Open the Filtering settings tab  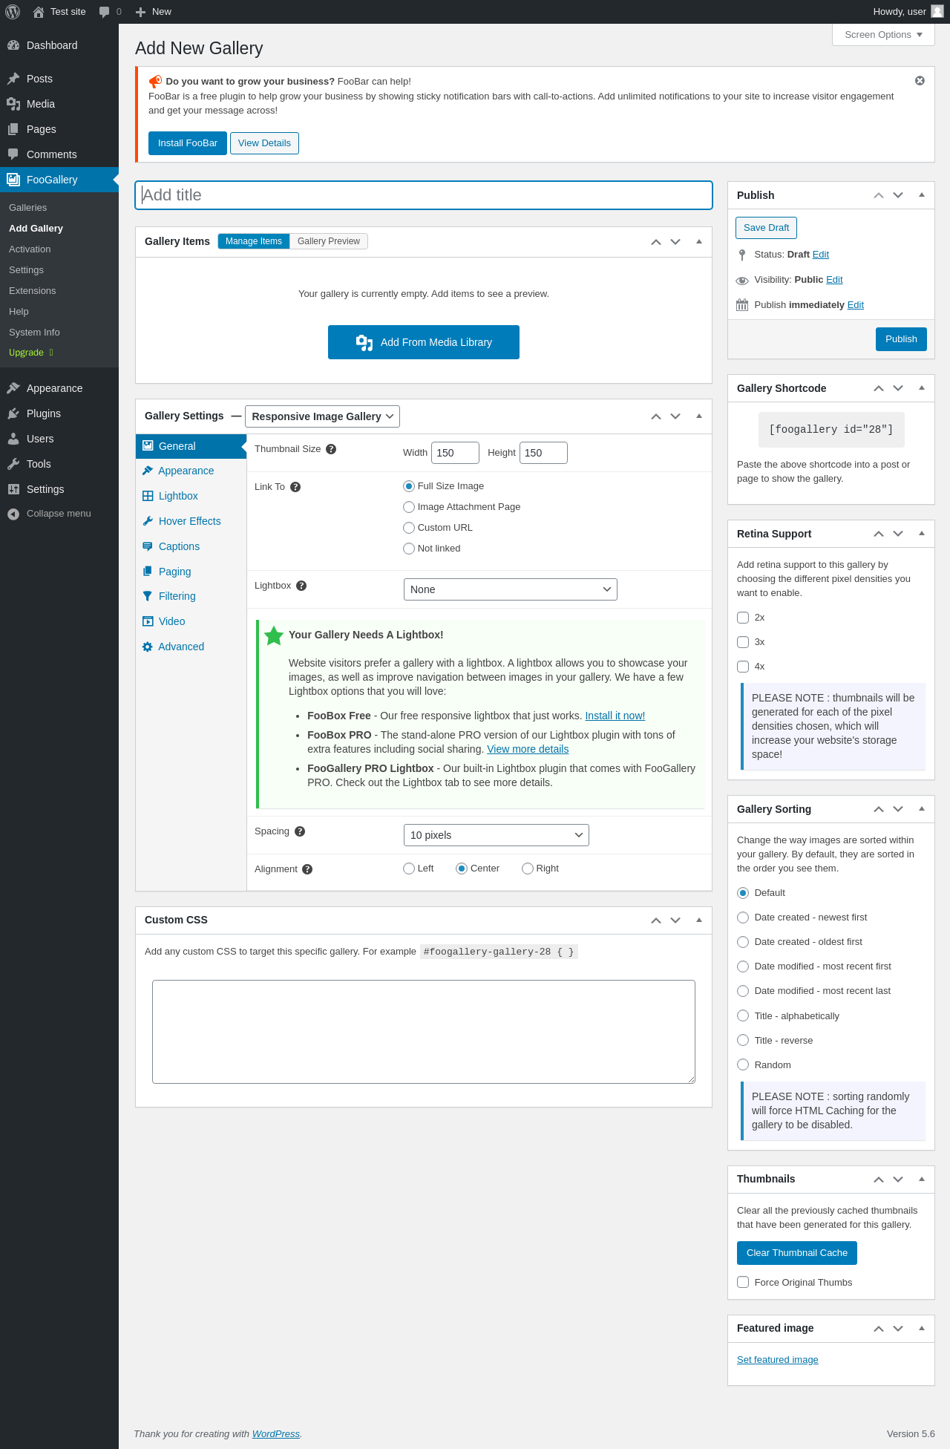click(191, 596)
